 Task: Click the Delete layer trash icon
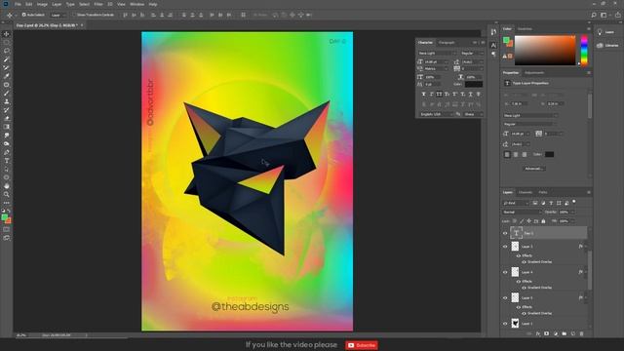[582, 333]
